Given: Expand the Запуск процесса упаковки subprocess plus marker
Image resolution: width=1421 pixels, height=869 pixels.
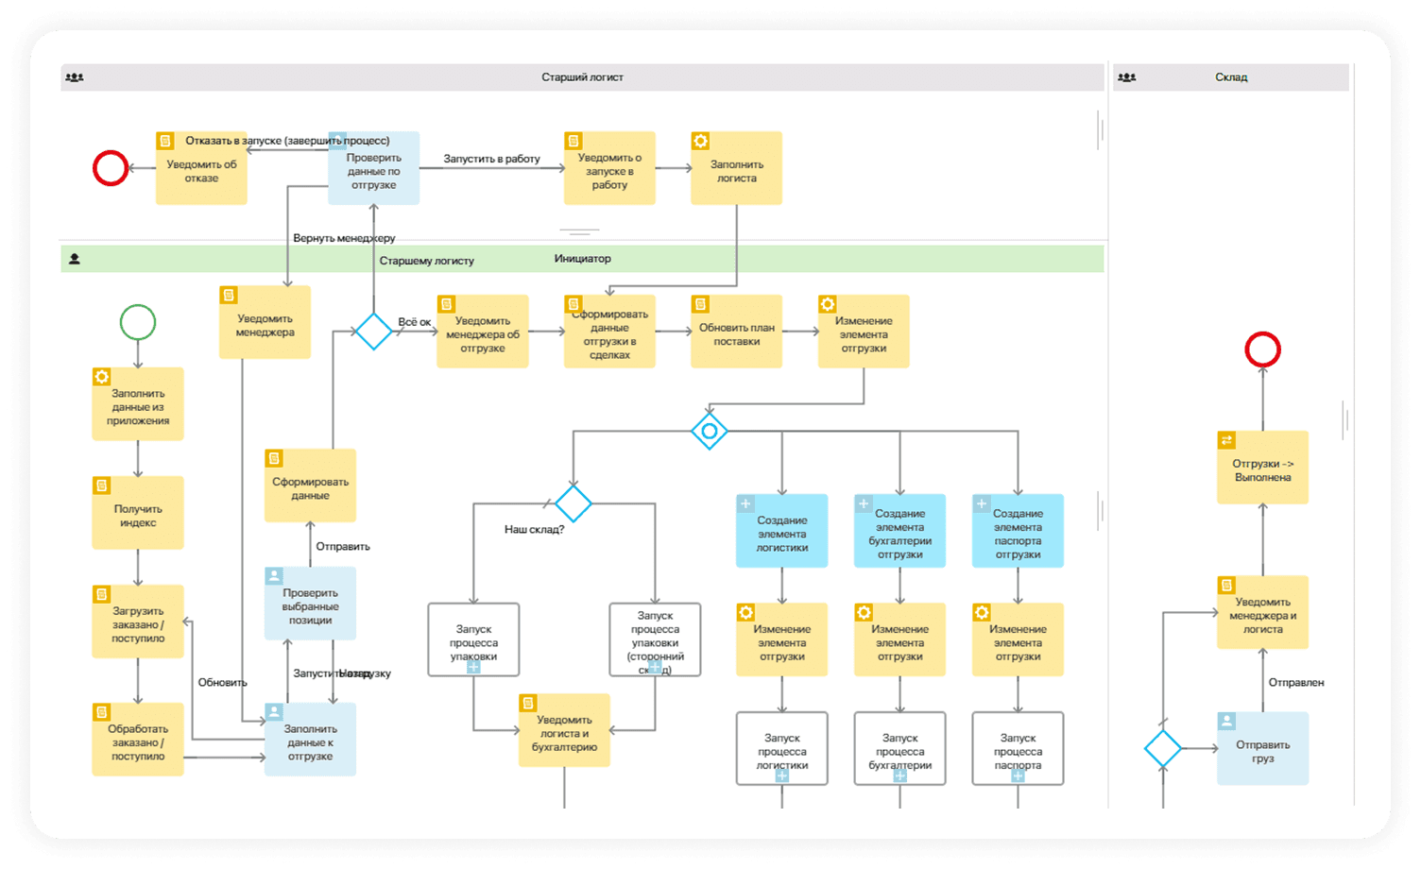Looking at the screenshot, I should click(x=473, y=667).
